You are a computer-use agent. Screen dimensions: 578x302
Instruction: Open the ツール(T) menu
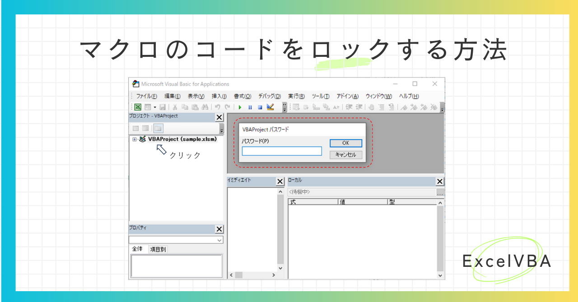[321, 96]
